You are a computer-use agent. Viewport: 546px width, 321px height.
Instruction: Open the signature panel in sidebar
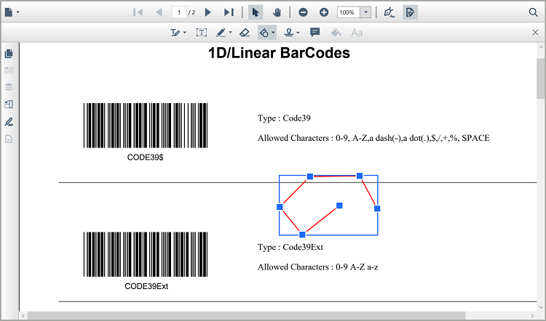9,121
